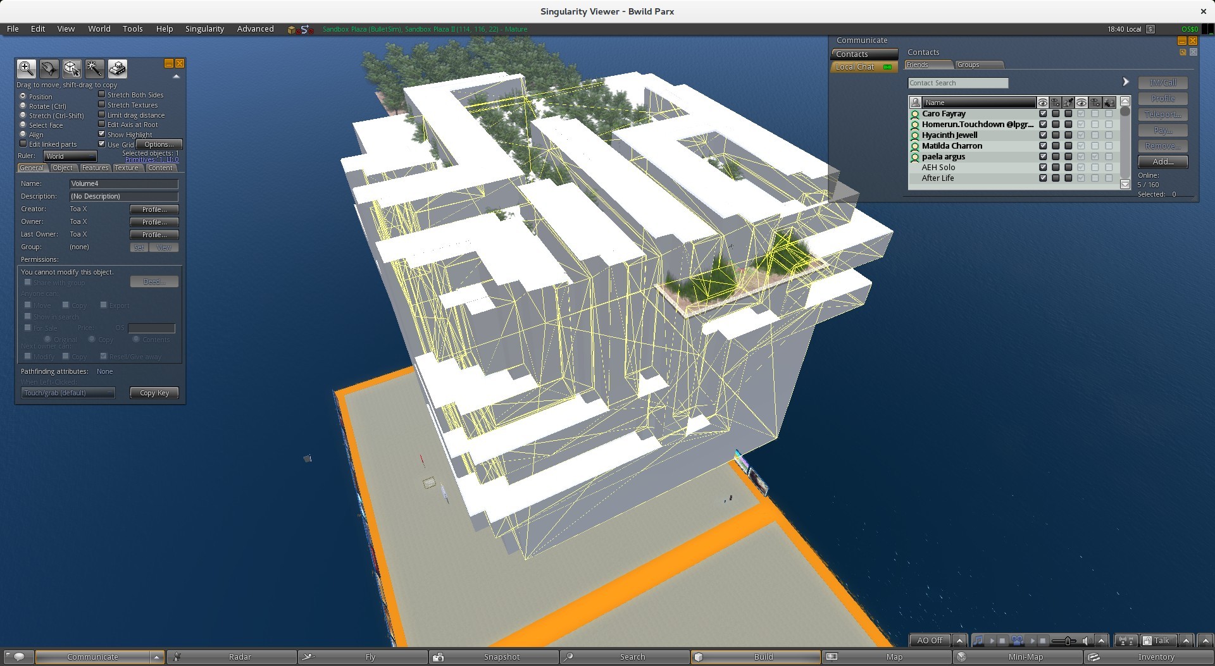Enable Stretch Both Sides checkbox
Image resolution: width=1215 pixels, height=666 pixels.
(101, 94)
